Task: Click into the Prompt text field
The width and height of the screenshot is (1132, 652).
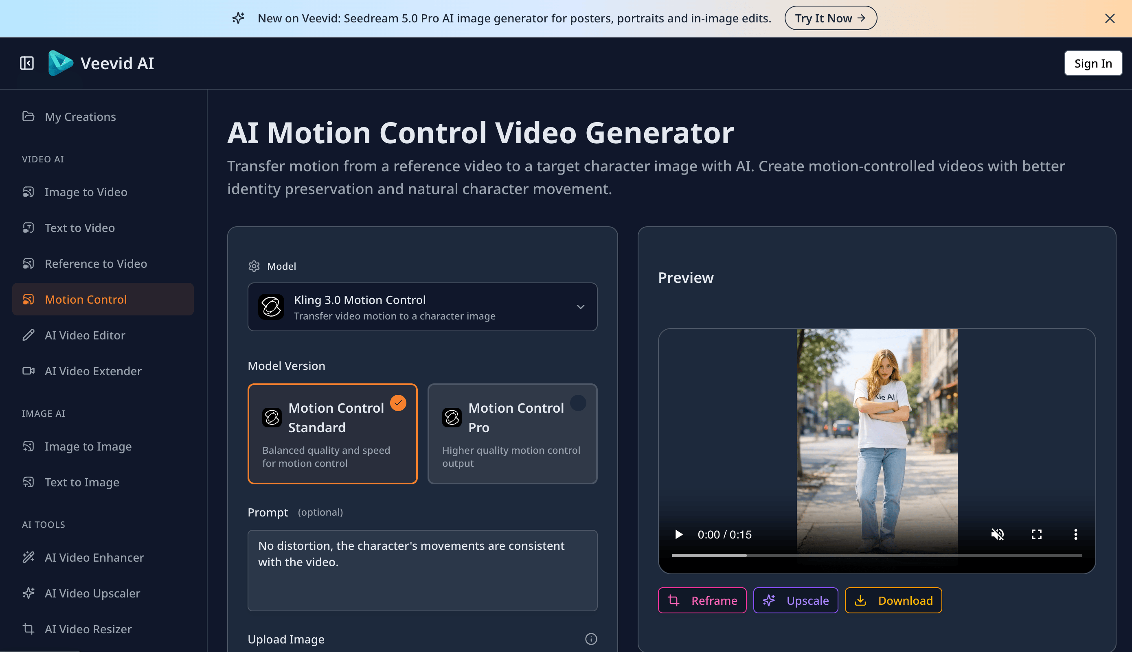Action: click(422, 571)
